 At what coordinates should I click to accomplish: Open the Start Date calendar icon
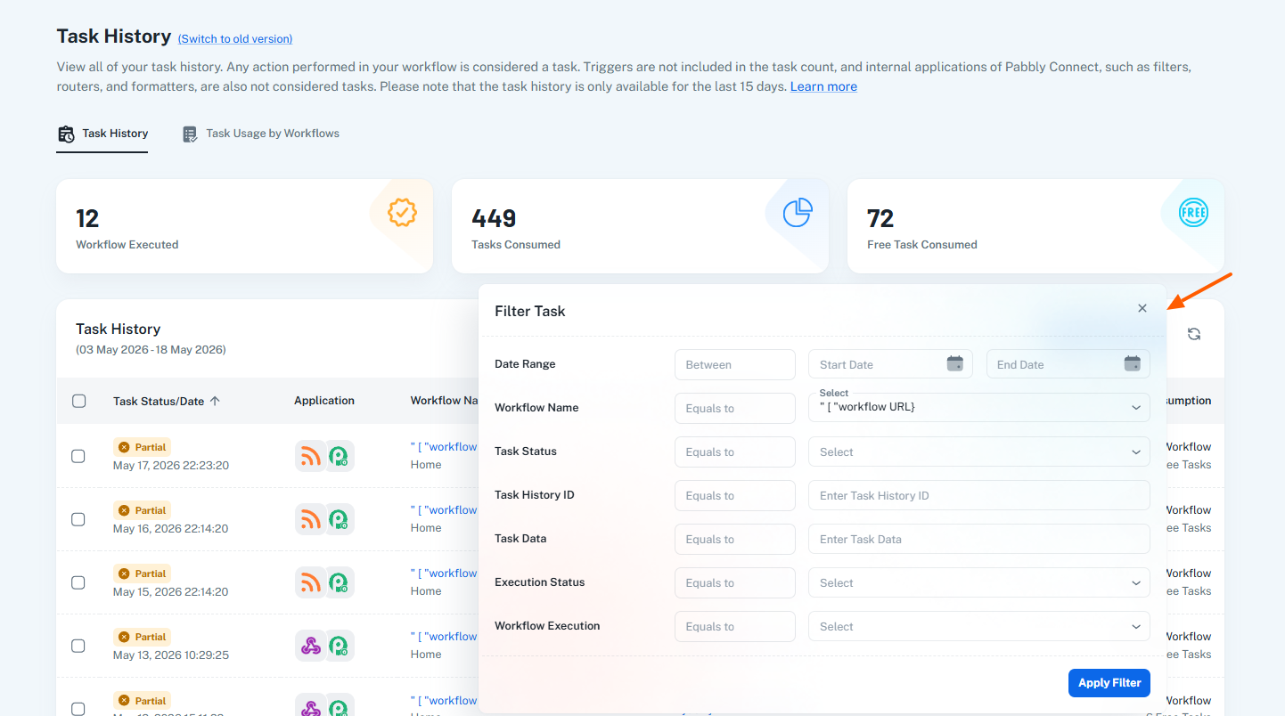coord(954,363)
